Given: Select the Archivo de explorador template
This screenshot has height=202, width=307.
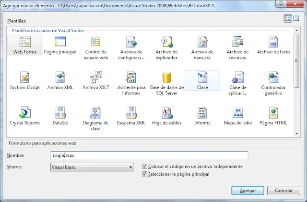Looking at the screenshot, I should click(x=166, y=48).
